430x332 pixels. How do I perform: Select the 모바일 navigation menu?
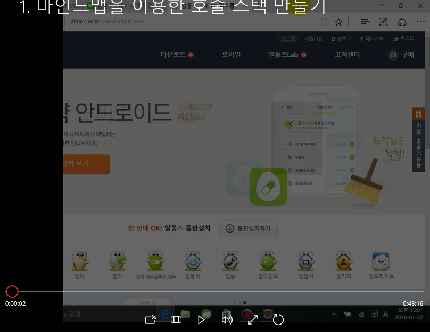(231, 55)
